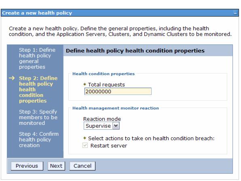
Task: Click the required asterisk beside Total requests
Action: (85, 84)
